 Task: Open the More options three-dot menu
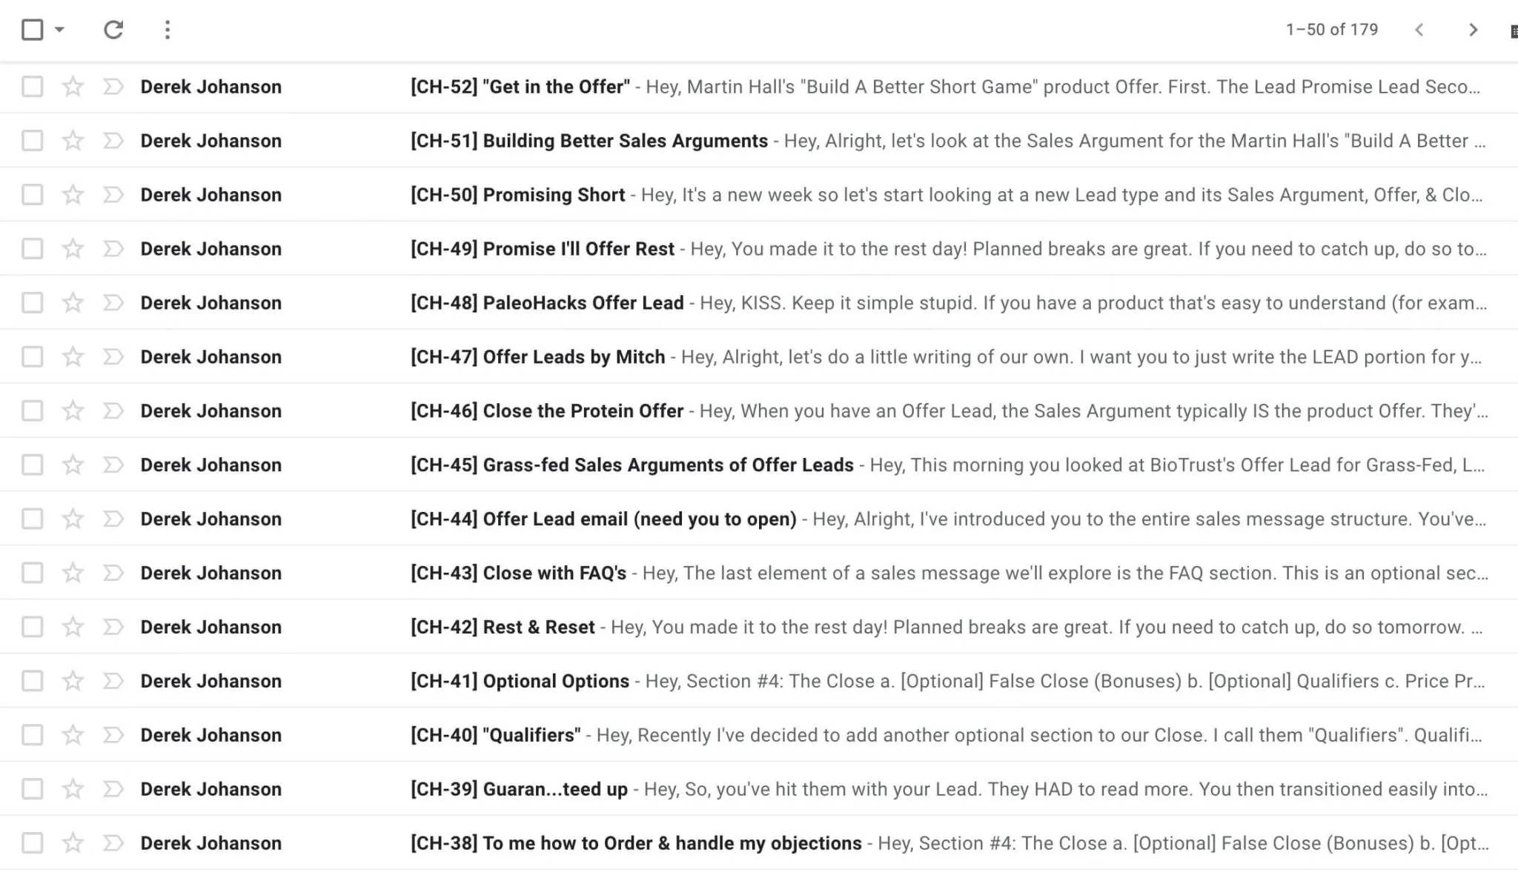pyautogui.click(x=168, y=30)
